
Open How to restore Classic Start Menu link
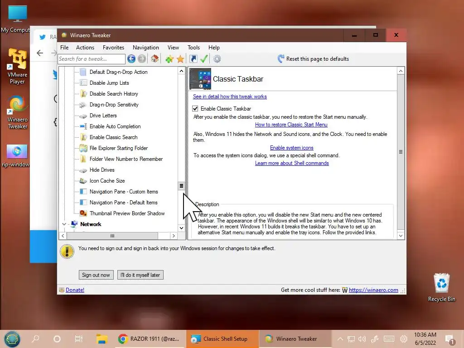(291, 125)
